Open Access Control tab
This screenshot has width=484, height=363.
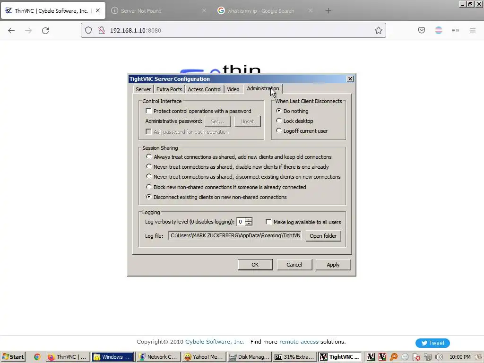point(204,89)
